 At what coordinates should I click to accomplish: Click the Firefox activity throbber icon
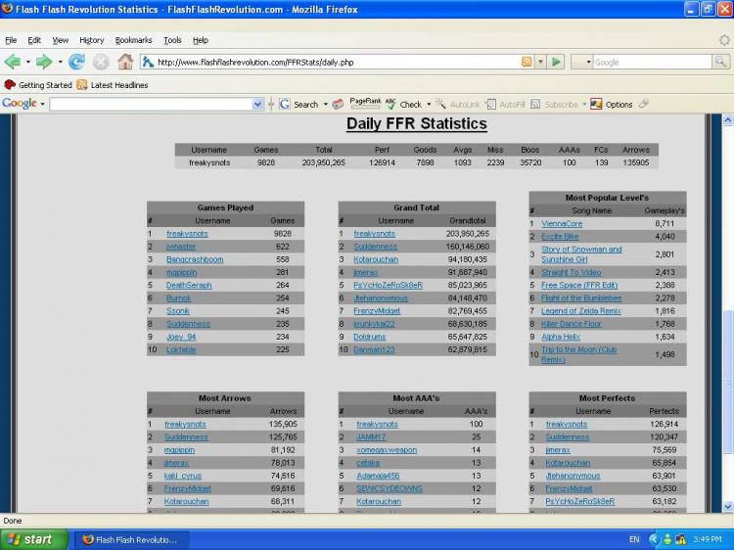tap(724, 40)
